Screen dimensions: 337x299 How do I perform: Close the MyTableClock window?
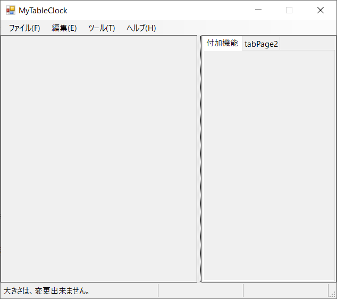tap(320, 10)
